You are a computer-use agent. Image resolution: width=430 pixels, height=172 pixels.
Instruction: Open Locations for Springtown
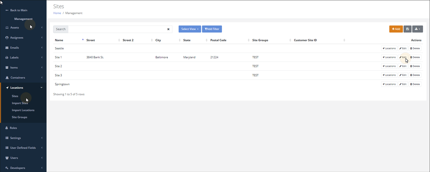pyautogui.click(x=389, y=84)
